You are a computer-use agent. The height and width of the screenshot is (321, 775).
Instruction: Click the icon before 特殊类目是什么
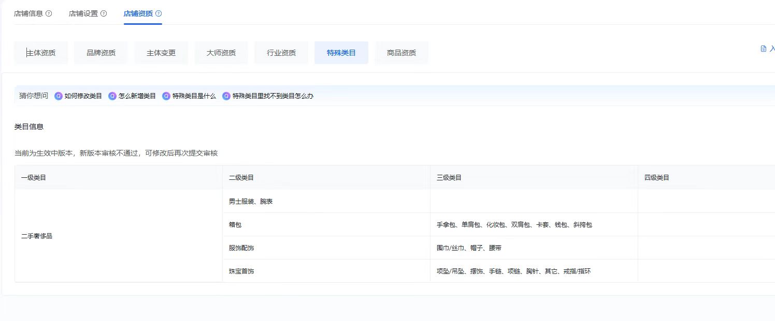click(166, 96)
